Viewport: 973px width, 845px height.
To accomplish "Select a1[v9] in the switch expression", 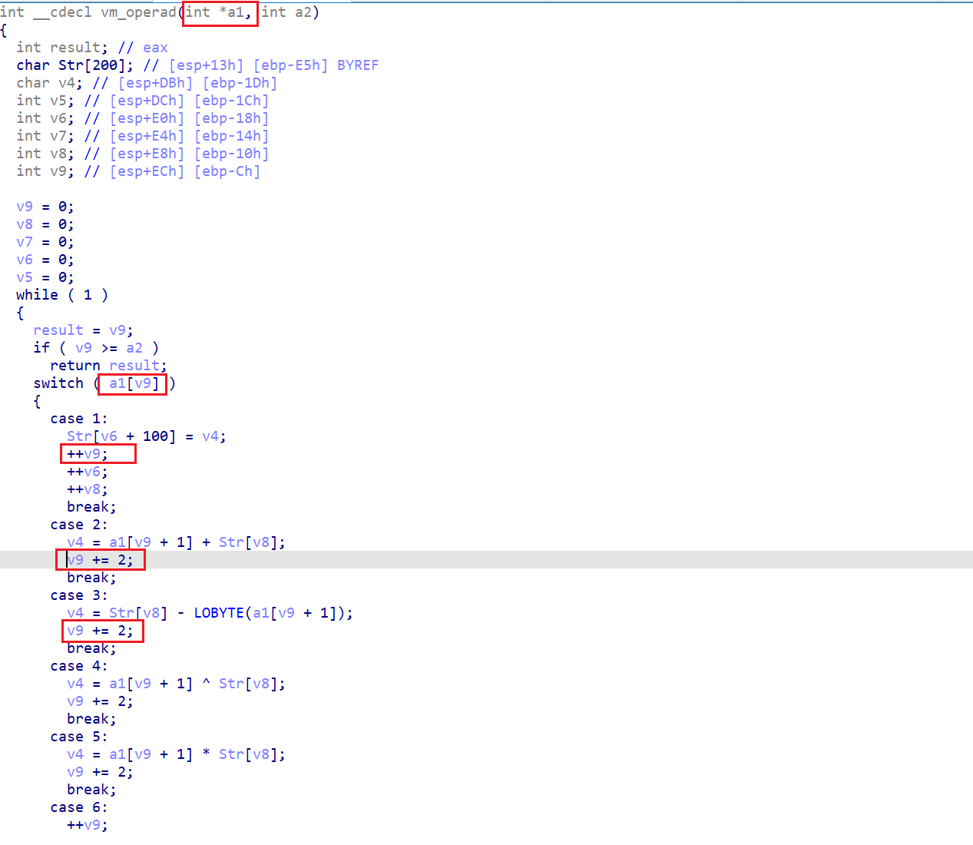I will click(x=134, y=383).
